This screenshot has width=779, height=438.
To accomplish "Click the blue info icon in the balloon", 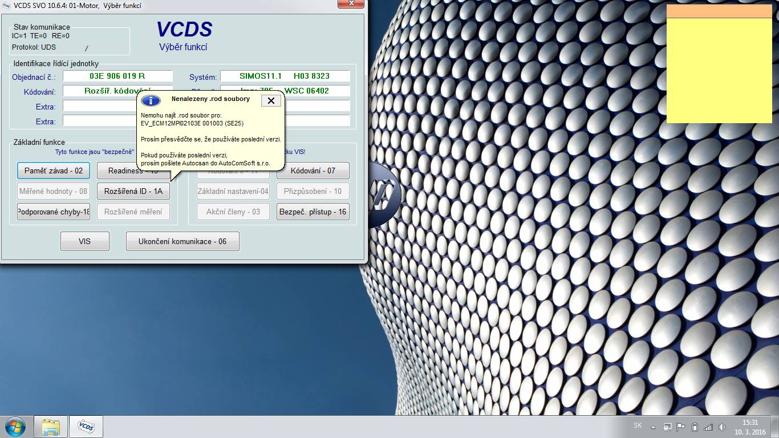I will point(151,100).
